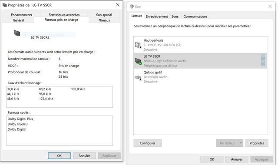Click the Par défaut button
Screen dimensions: 278x165
coord(227,143)
